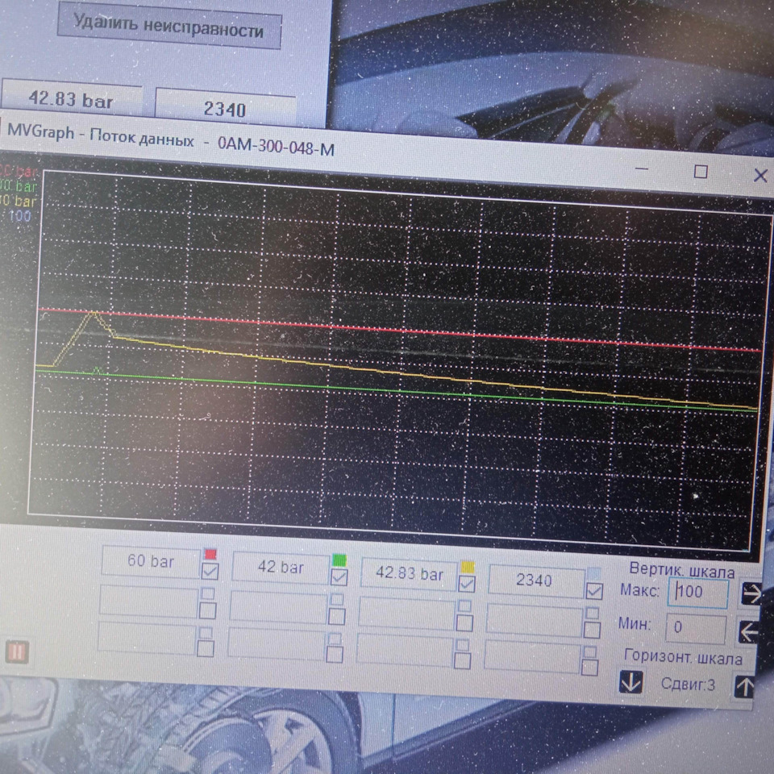Click the yellow pressure peak on the graph
Screen dimensions: 774x774
[94, 313]
